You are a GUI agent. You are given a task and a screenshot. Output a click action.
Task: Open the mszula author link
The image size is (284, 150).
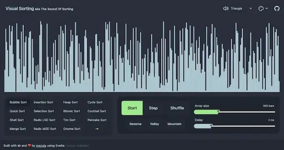tap(41, 146)
